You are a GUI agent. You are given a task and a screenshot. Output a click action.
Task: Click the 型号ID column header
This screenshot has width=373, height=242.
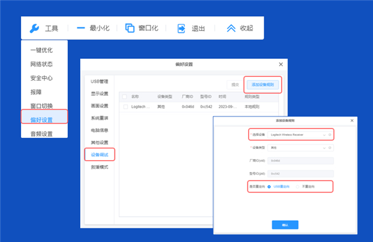[206, 97]
